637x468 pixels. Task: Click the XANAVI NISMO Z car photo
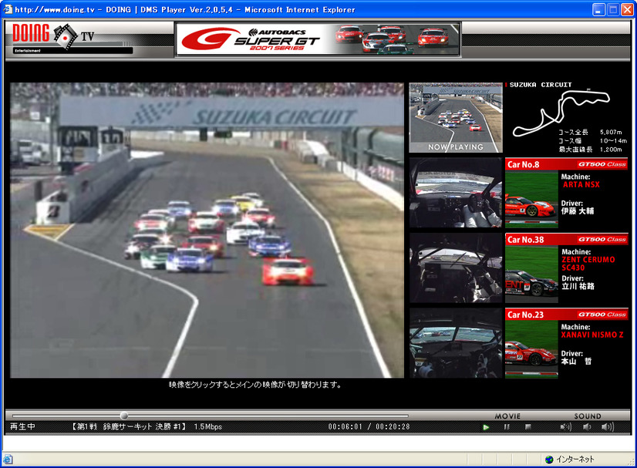(531, 349)
